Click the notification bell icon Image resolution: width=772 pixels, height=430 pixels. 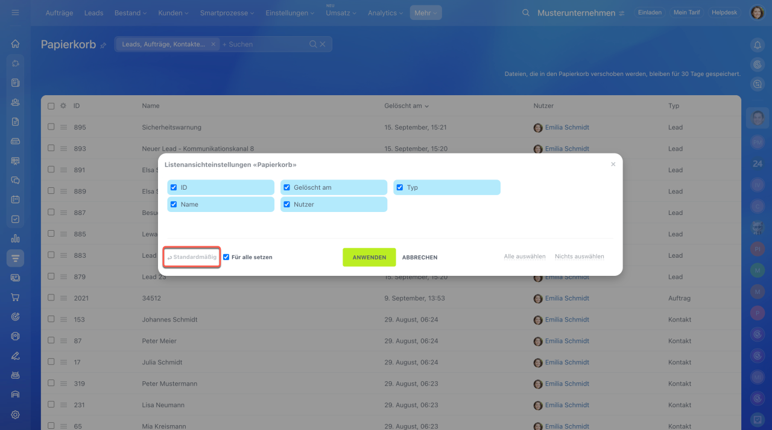758,45
